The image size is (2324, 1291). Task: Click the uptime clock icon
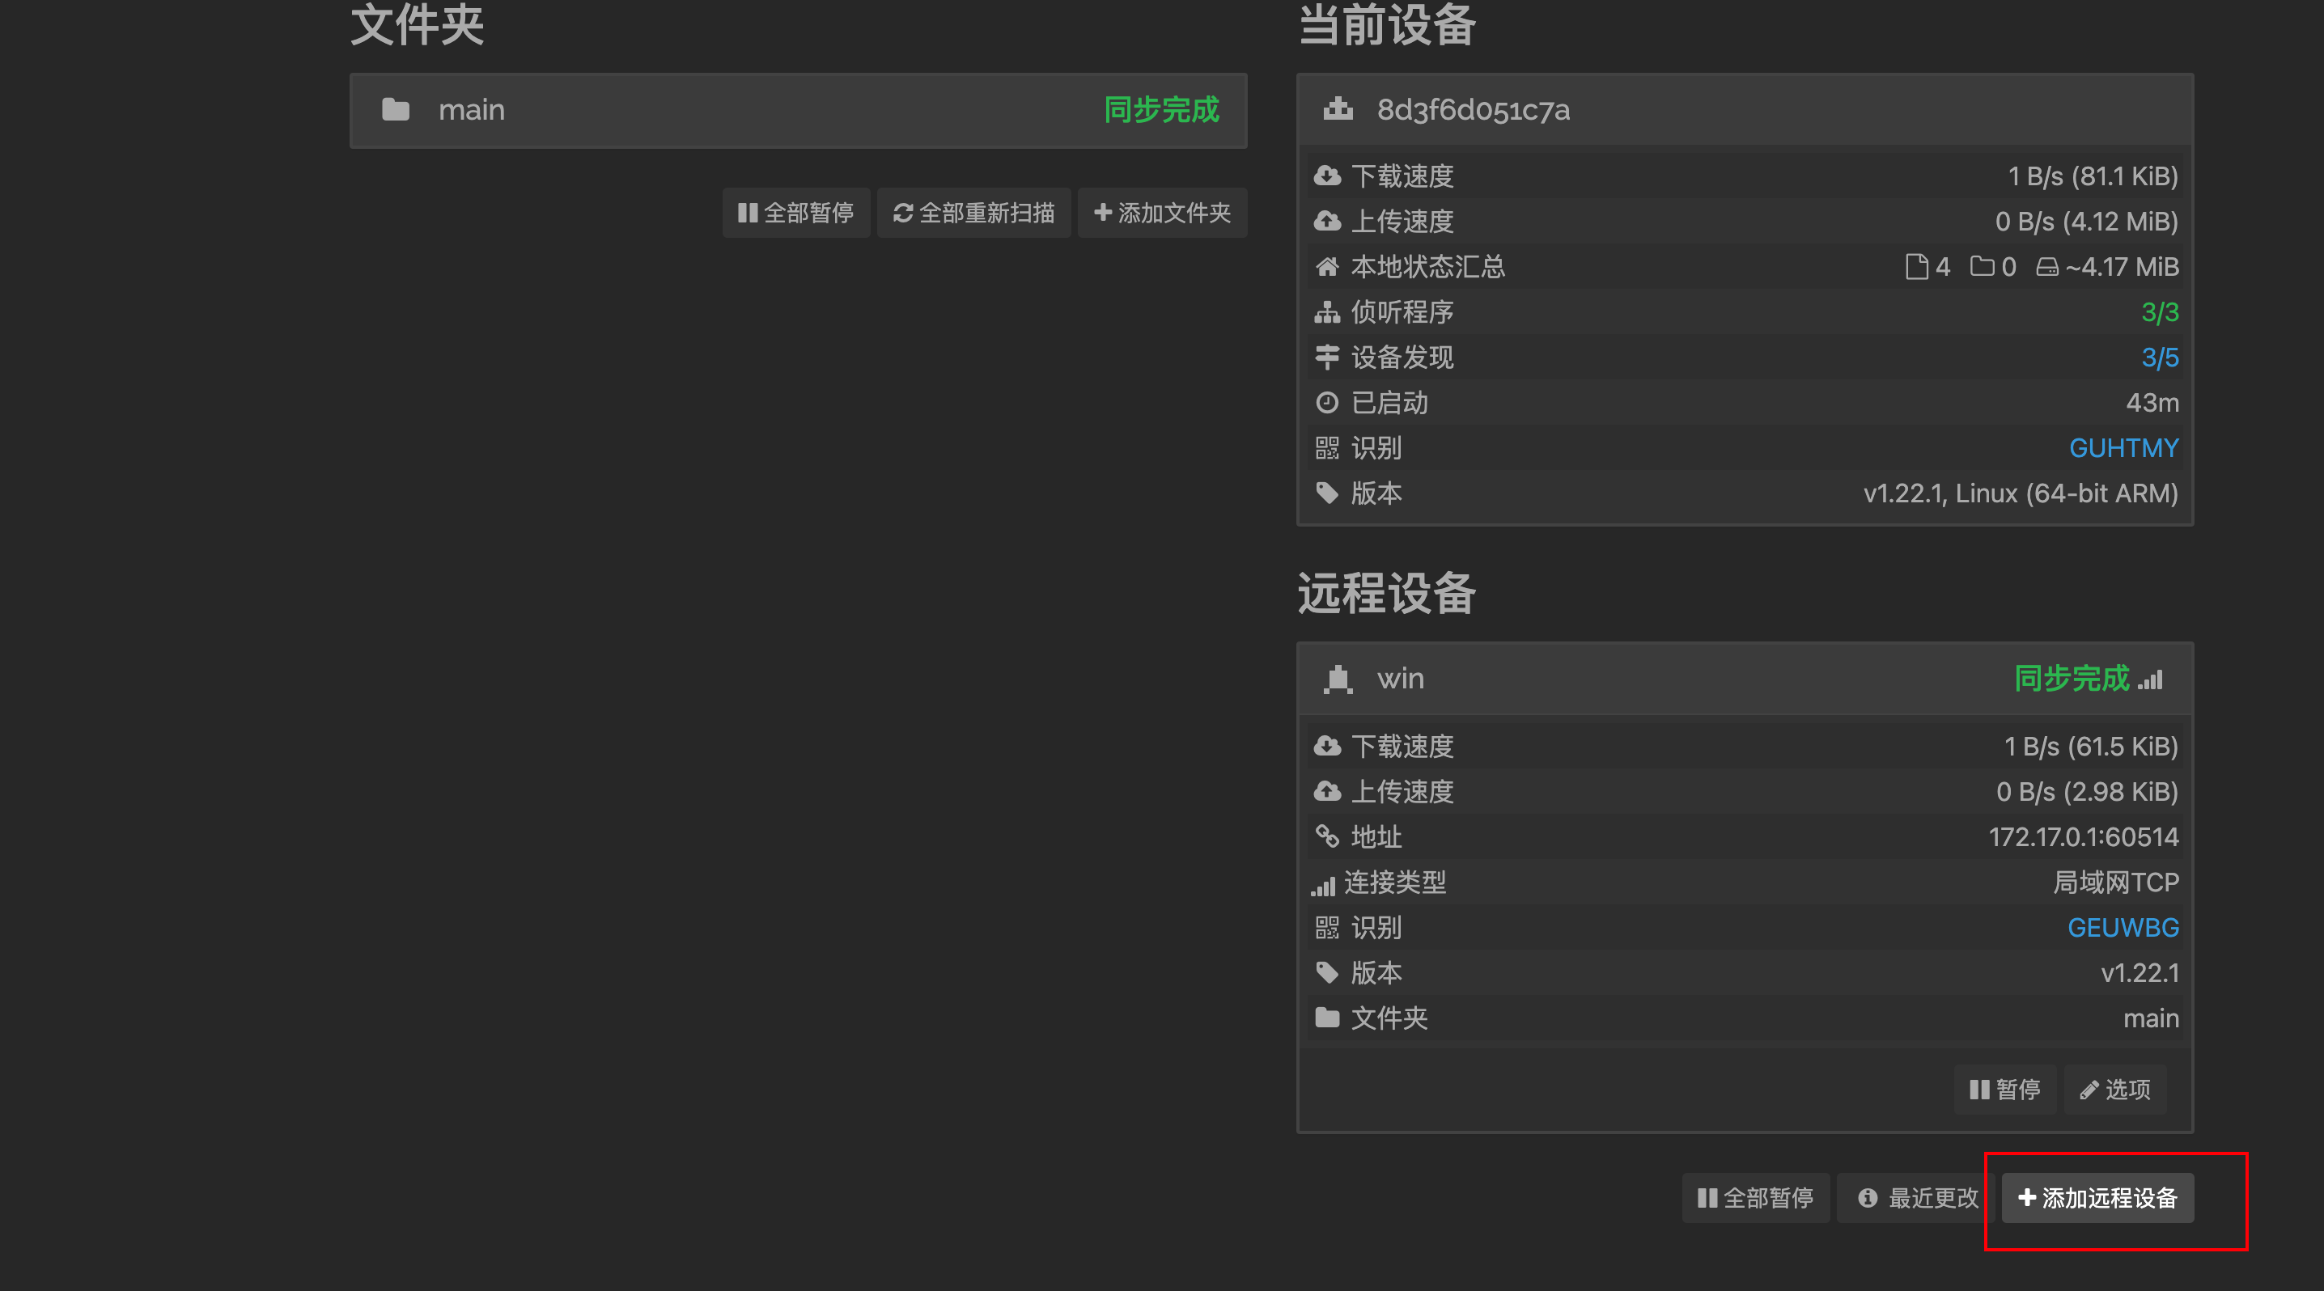pos(1327,403)
